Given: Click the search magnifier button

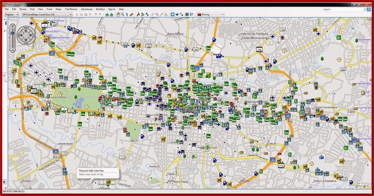Looking at the screenshot, I should 368,9.
